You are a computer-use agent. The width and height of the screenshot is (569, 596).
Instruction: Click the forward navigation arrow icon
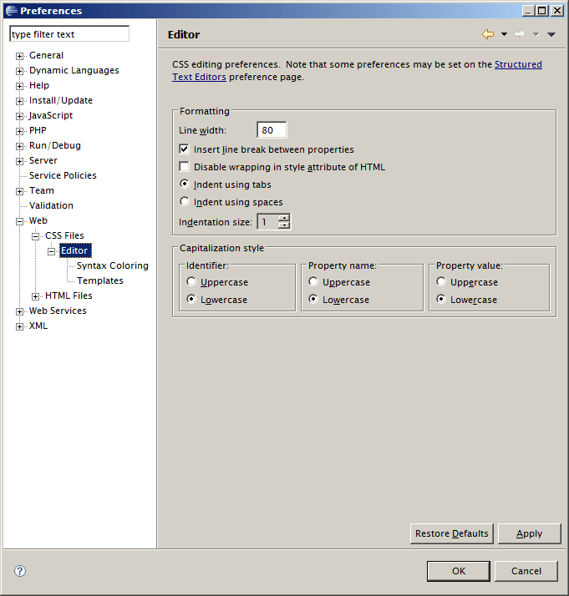click(520, 34)
